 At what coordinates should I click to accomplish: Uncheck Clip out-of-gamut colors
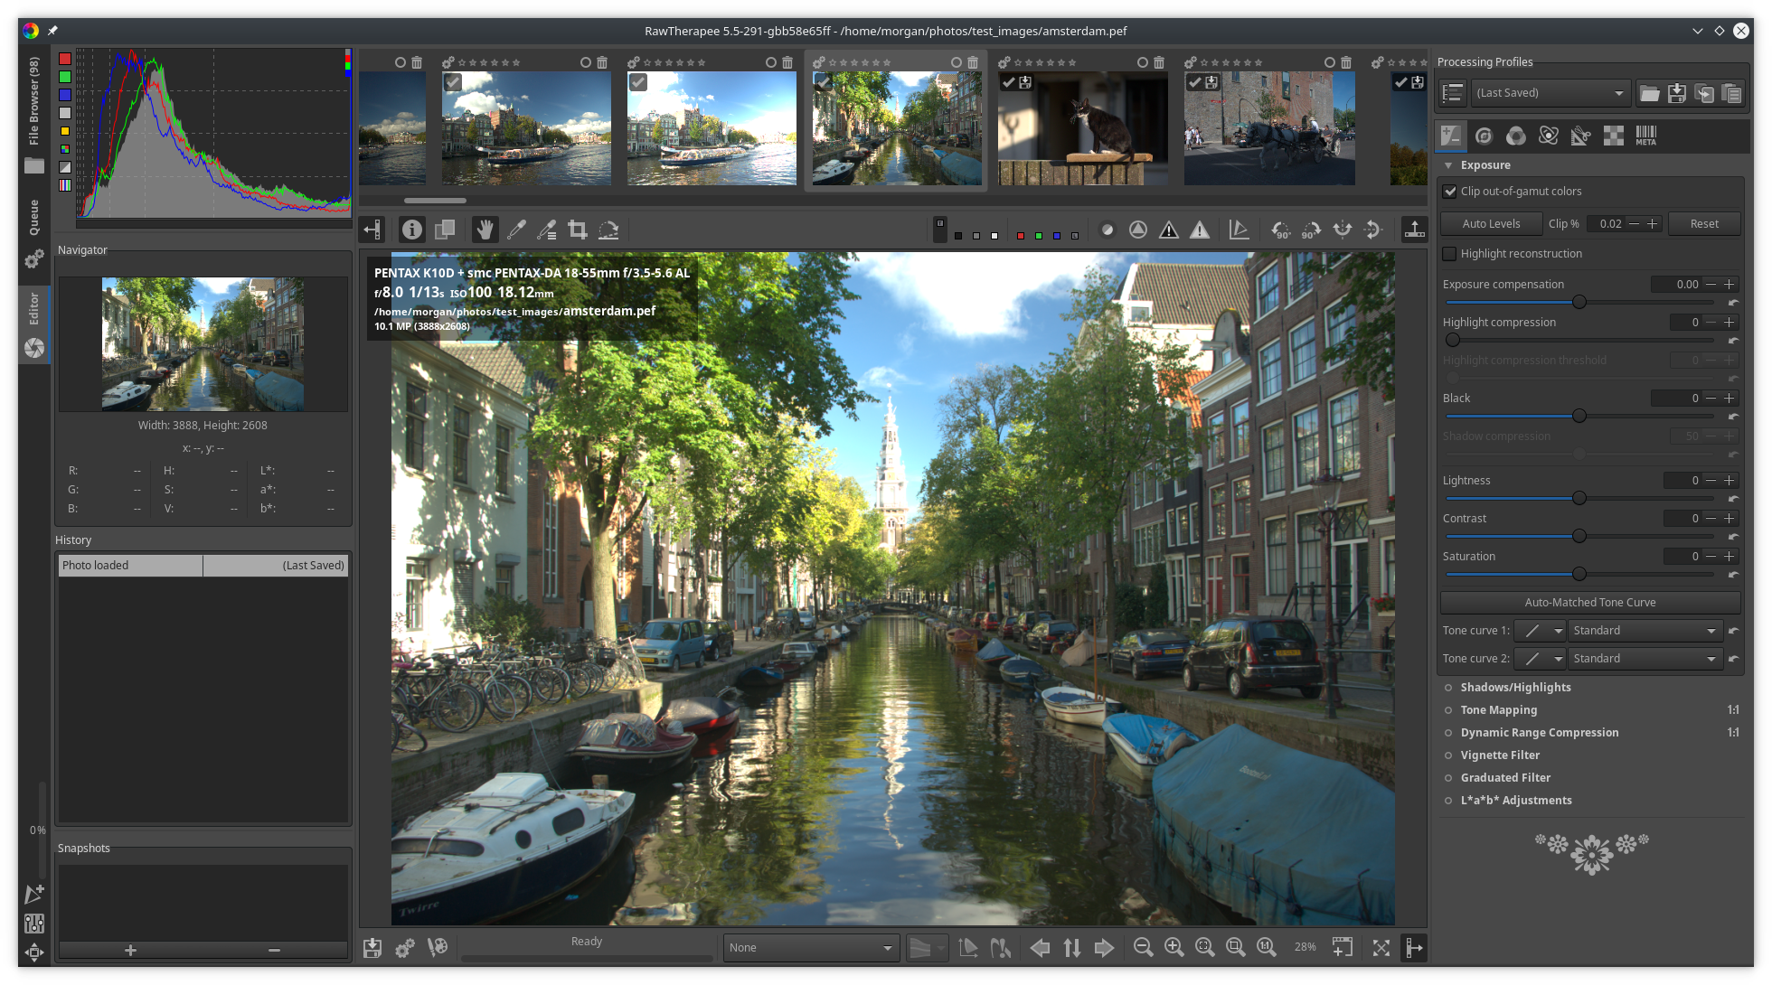tap(1450, 192)
